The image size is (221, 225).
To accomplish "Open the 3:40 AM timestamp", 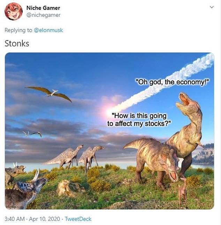I will 15,219.
